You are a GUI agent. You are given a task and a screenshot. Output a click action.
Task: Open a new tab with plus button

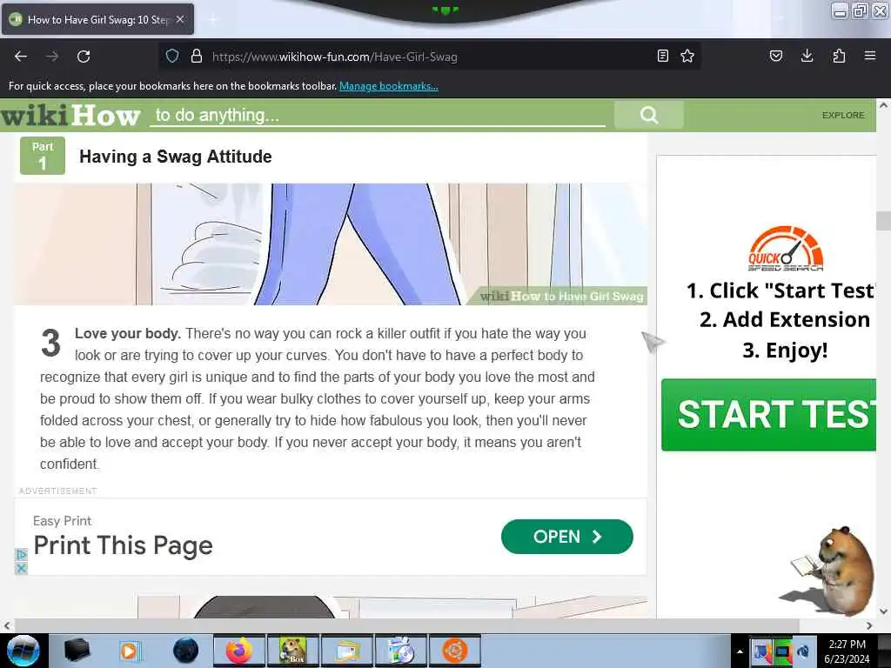click(x=212, y=20)
